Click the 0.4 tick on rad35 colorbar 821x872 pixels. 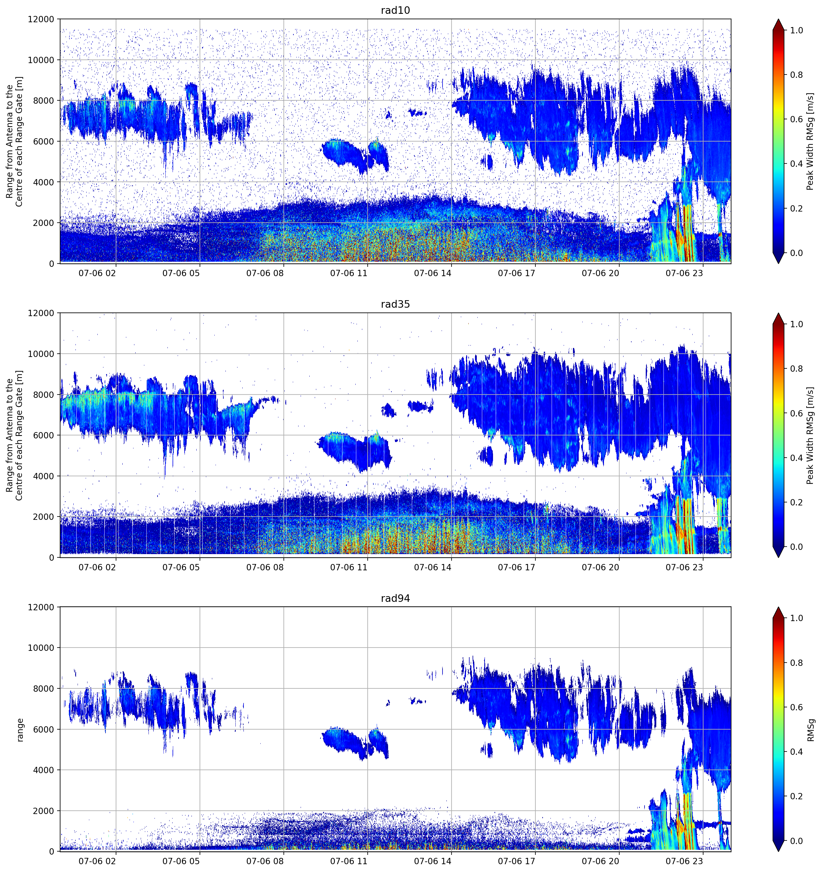796,458
